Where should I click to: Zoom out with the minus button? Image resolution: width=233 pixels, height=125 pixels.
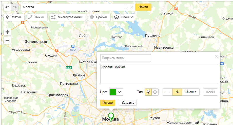pos(7,40)
